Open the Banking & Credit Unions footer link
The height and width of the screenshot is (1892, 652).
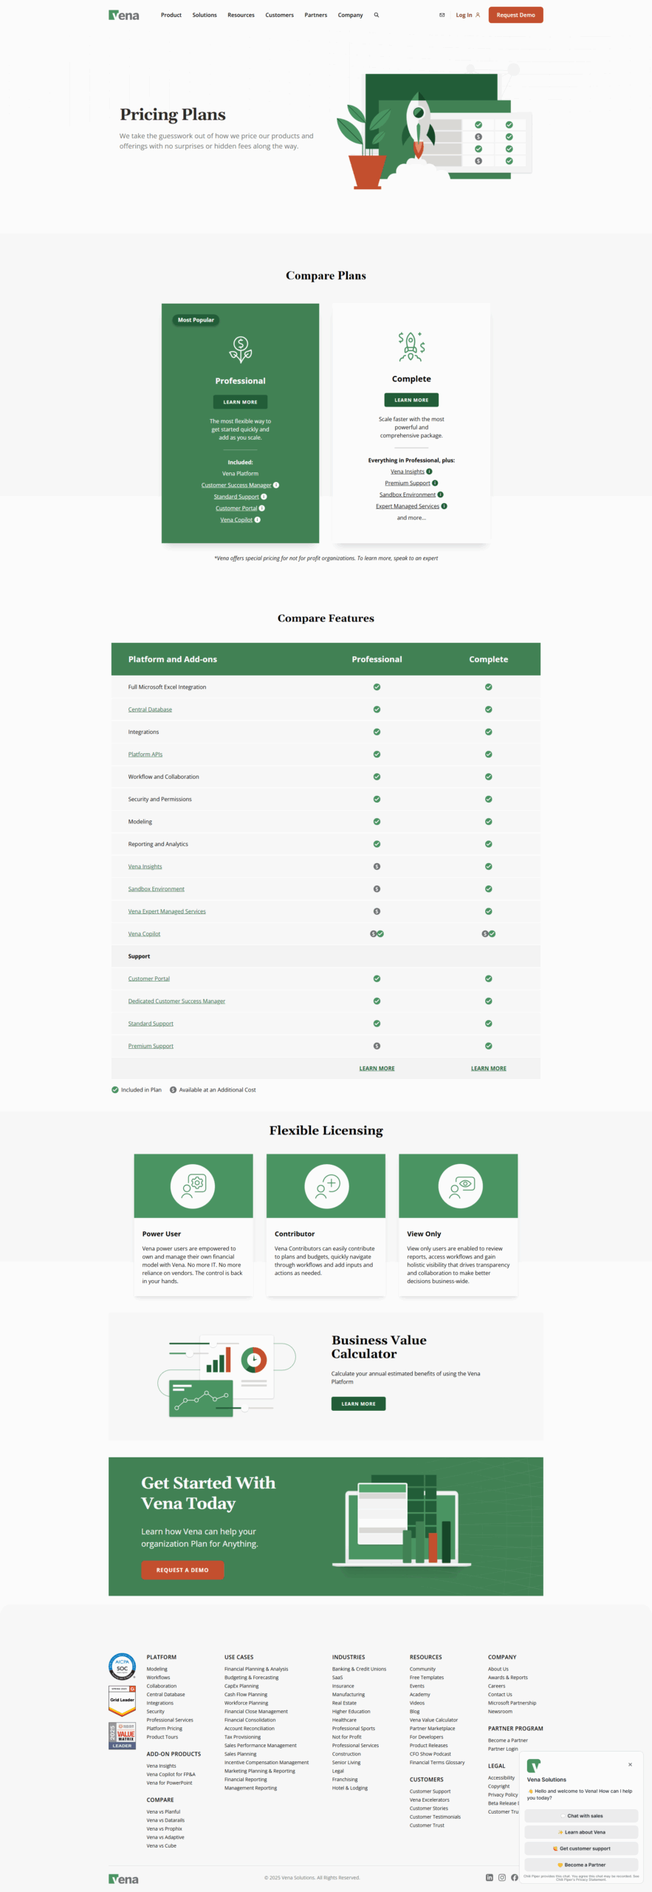(359, 1669)
